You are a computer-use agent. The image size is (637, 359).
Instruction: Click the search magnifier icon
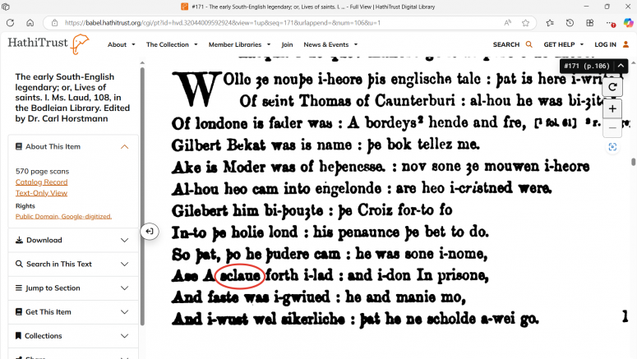(x=529, y=44)
